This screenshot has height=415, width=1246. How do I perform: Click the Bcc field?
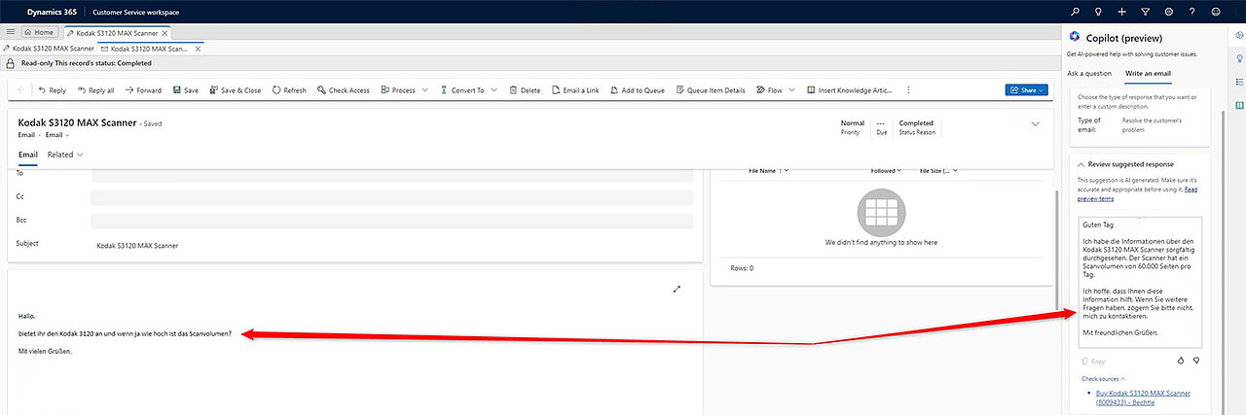coord(391,221)
